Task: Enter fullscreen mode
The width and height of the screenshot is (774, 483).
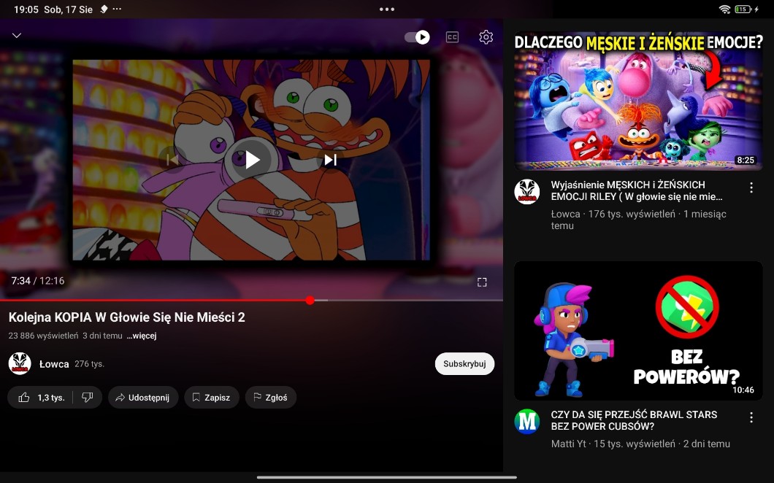Action: (482, 282)
